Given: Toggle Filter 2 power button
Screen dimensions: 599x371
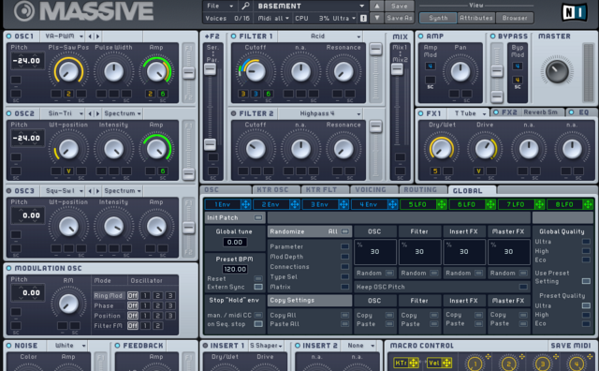Looking at the screenshot, I should click(x=233, y=113).
